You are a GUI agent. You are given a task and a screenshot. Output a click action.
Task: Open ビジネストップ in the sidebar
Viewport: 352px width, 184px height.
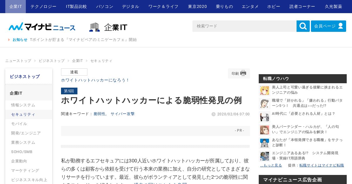coord(29,77)
